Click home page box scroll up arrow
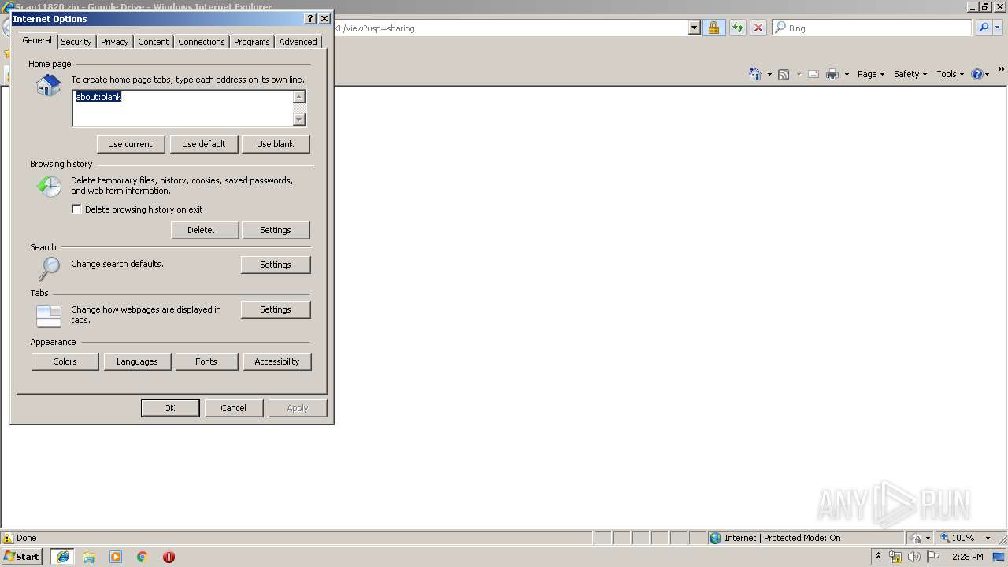 299,97
